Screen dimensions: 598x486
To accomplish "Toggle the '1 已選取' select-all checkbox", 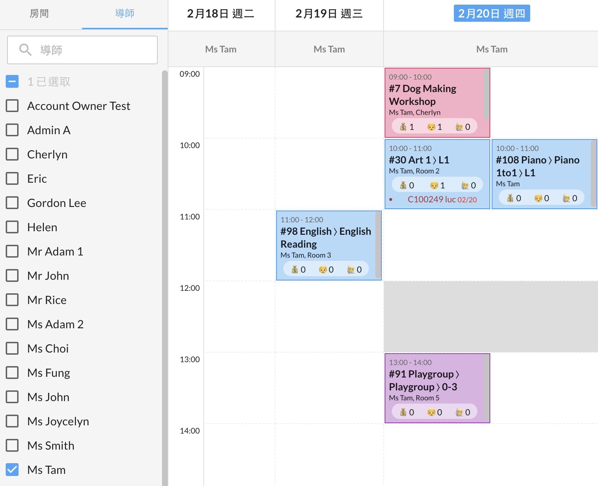I will tap(12, 81).
